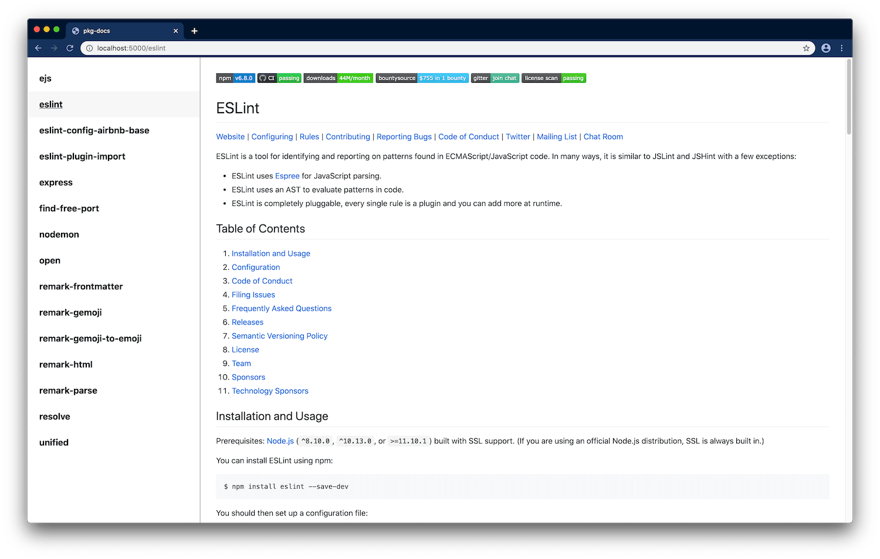Click the Table of Contents heading

point(260,229)
